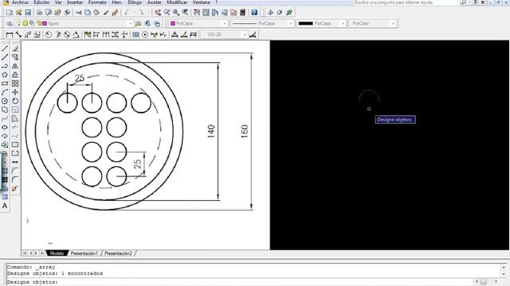Click the Redo arrow icon

(x=141, y=13)
